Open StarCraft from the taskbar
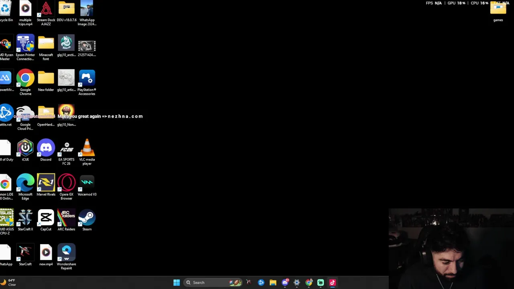Viewport: 514px width, 289px height. point(249,283)
